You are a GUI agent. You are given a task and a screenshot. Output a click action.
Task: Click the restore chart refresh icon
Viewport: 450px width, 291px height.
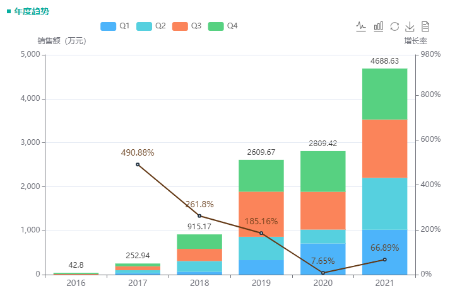[x=394, y=26]
